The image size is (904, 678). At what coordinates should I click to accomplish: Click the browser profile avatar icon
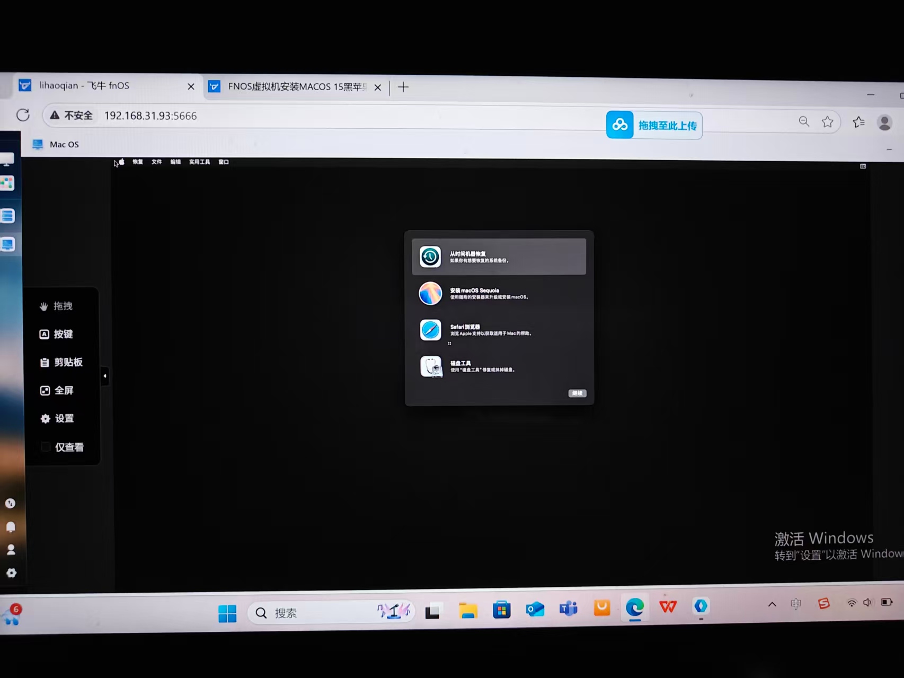884,122
